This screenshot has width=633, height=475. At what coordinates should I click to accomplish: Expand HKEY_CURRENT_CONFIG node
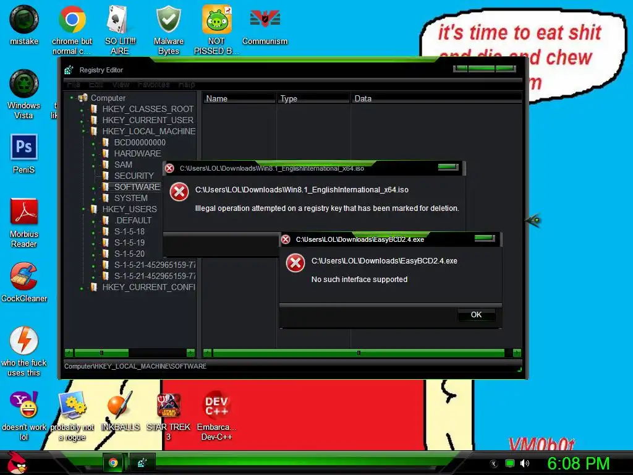point(82,288)
